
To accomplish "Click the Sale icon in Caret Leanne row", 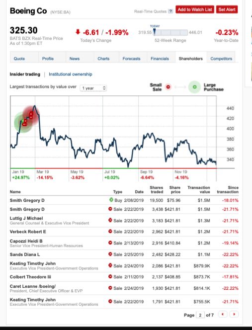I will tap(110, 288).
